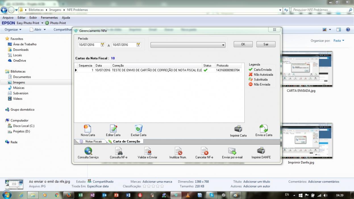354x199 pixels.
Task: Click the Correção column header
Action: tap(157, 66)
